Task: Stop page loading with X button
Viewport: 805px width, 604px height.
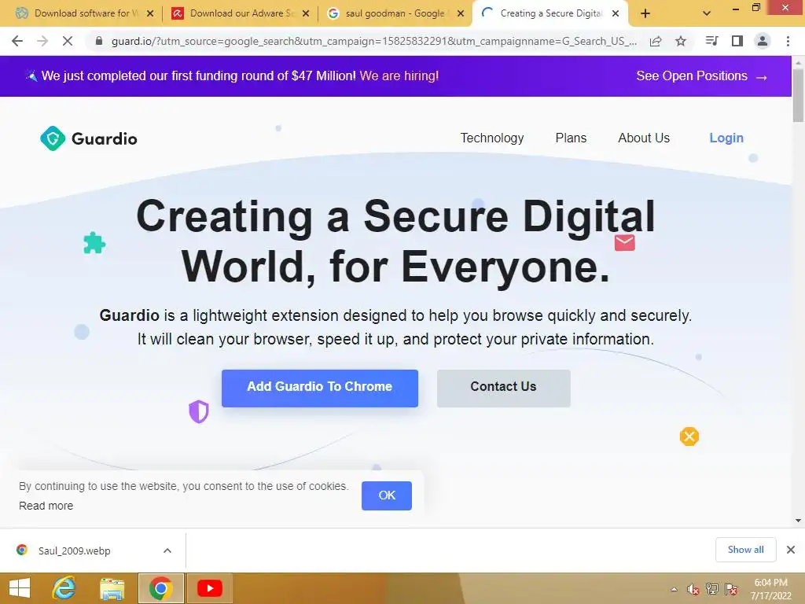Action: pyautogui.click(x=68, y=41)
